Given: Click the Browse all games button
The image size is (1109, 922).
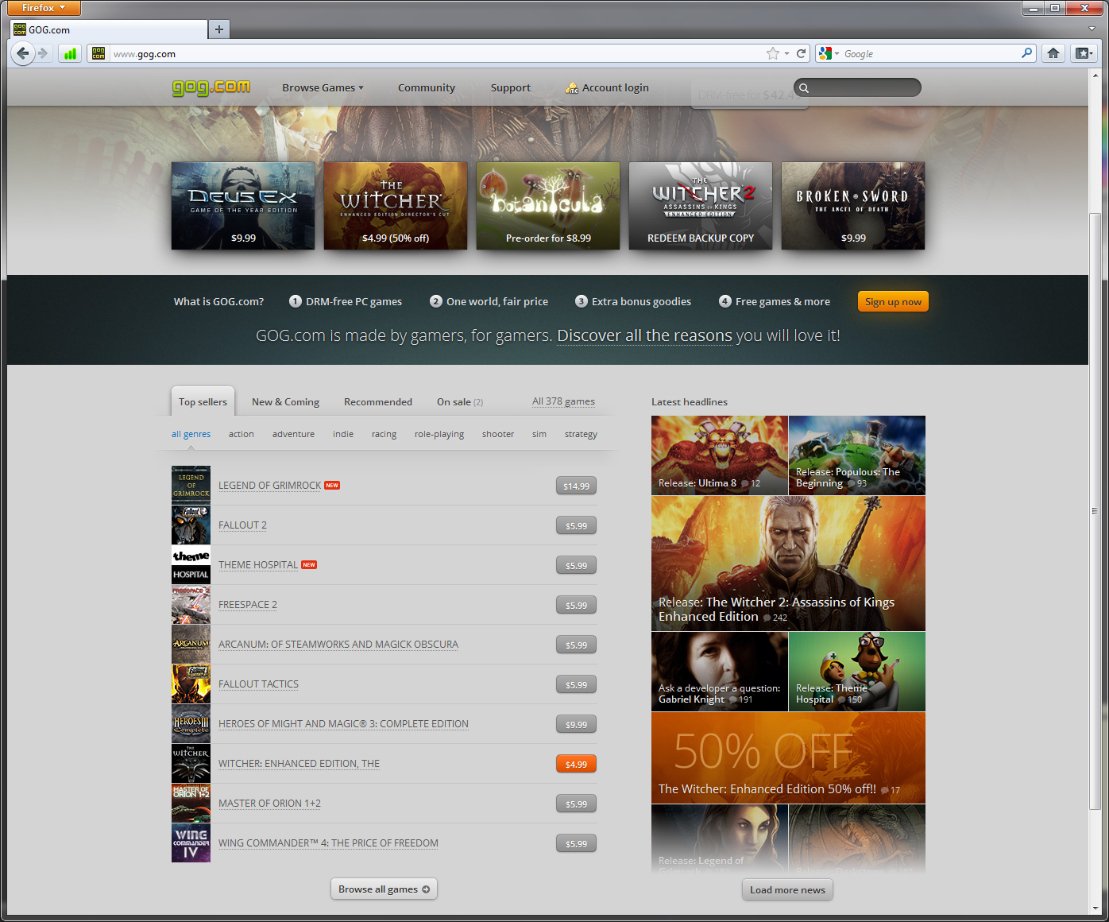Looking at the screenshot, I should [384, 889].
